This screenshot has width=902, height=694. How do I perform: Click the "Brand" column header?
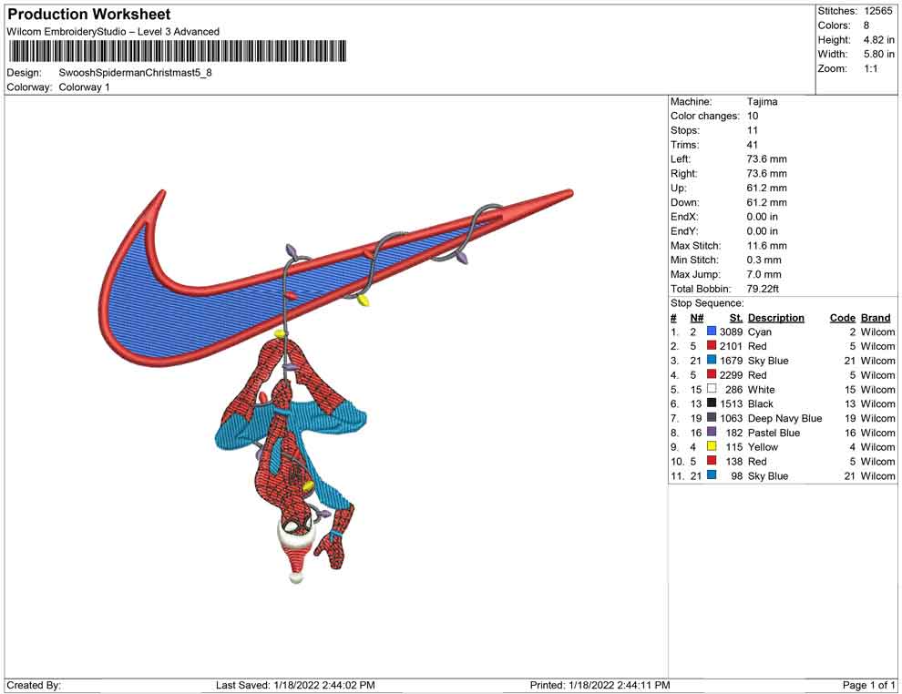[876, 317]
